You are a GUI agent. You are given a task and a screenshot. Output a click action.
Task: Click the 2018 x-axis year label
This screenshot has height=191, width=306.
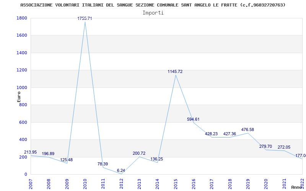230,184
